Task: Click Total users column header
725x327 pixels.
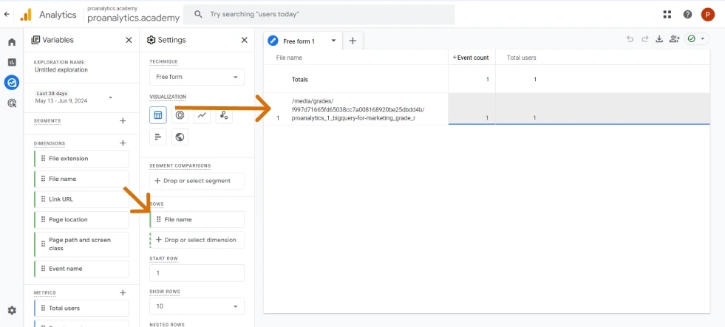Action: pyautogui.click(x=522, y=58)
